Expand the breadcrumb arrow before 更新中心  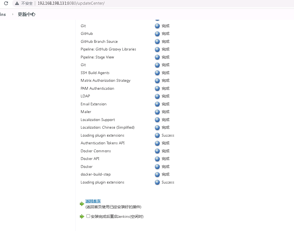coord(13,14)
